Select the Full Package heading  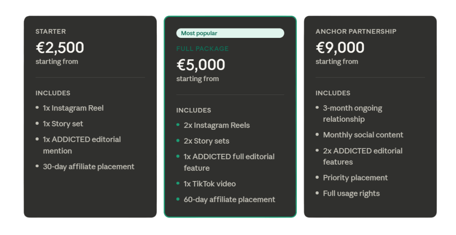202,49
